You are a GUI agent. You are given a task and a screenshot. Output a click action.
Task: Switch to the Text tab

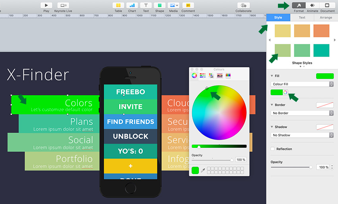click(x=302, y=18)
